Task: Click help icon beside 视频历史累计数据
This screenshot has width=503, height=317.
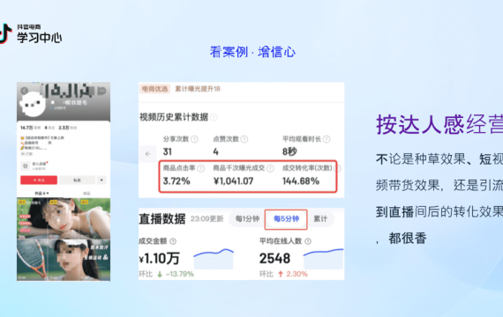Action: click(x=214, y=117)
